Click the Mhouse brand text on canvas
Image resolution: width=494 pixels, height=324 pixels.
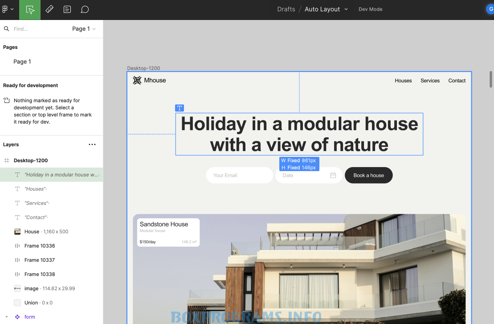point(155,80)
